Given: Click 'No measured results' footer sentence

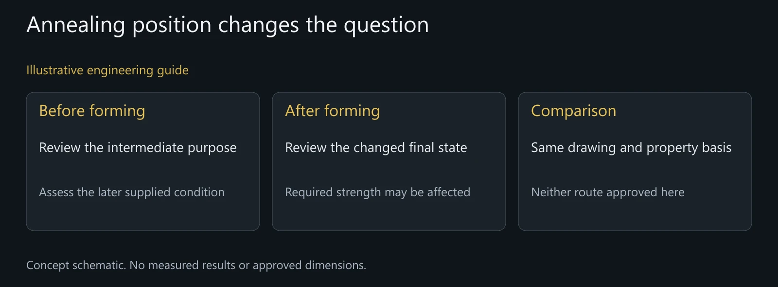Looking at the screenshot, I should (x=248, y=265).
